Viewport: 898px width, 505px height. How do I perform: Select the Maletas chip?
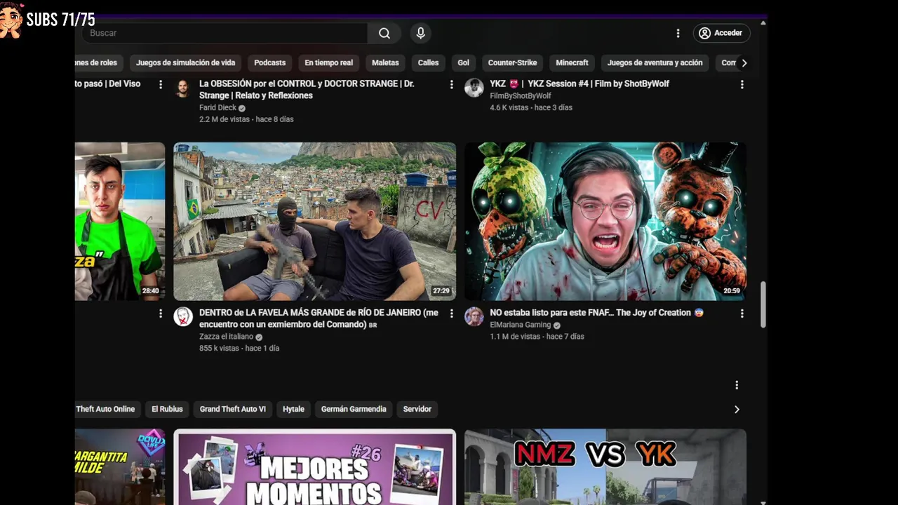[x=385, y=63]
